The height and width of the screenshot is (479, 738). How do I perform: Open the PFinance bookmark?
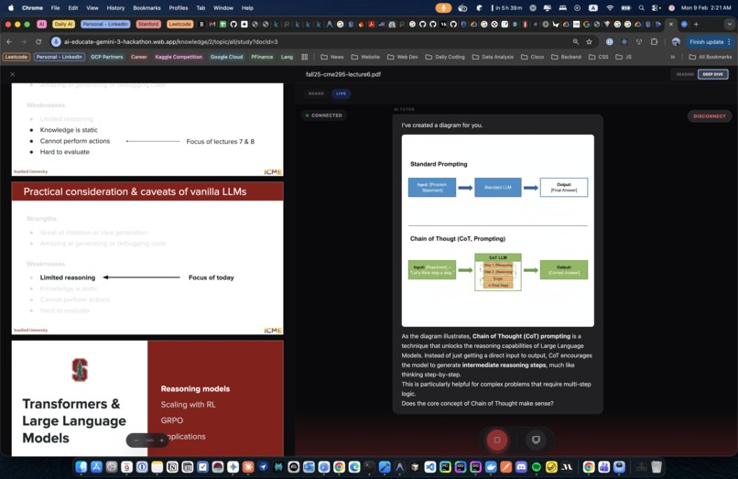262,57
